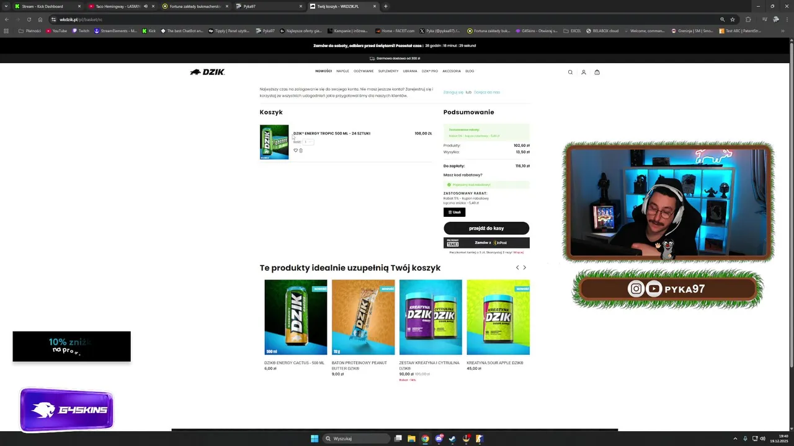Open Task View in taskbar

click(398, 439)
